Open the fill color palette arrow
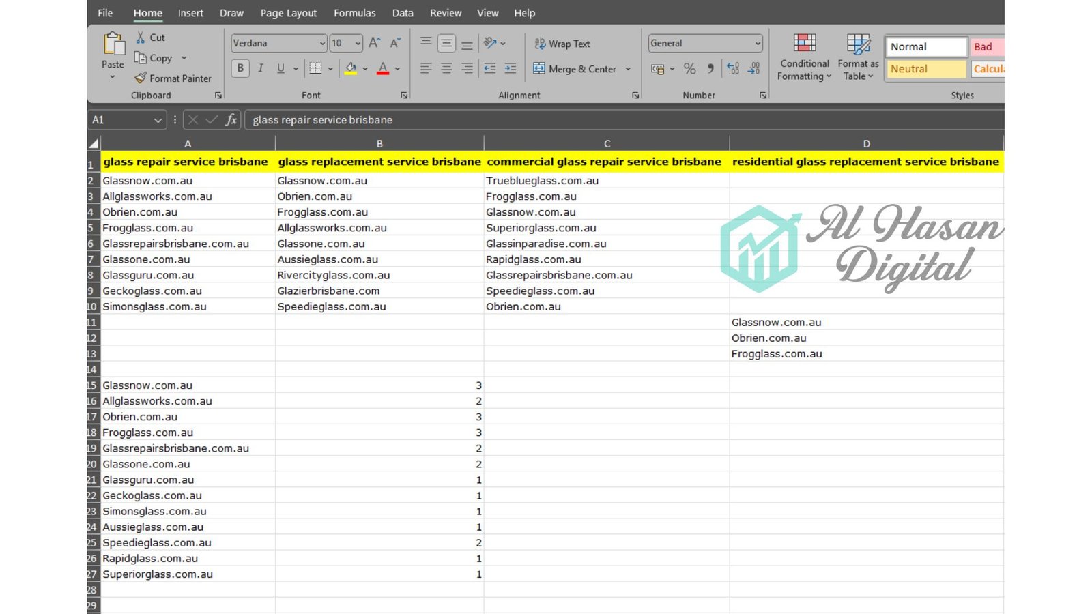The image size is (1092, 614). [365, 68]
